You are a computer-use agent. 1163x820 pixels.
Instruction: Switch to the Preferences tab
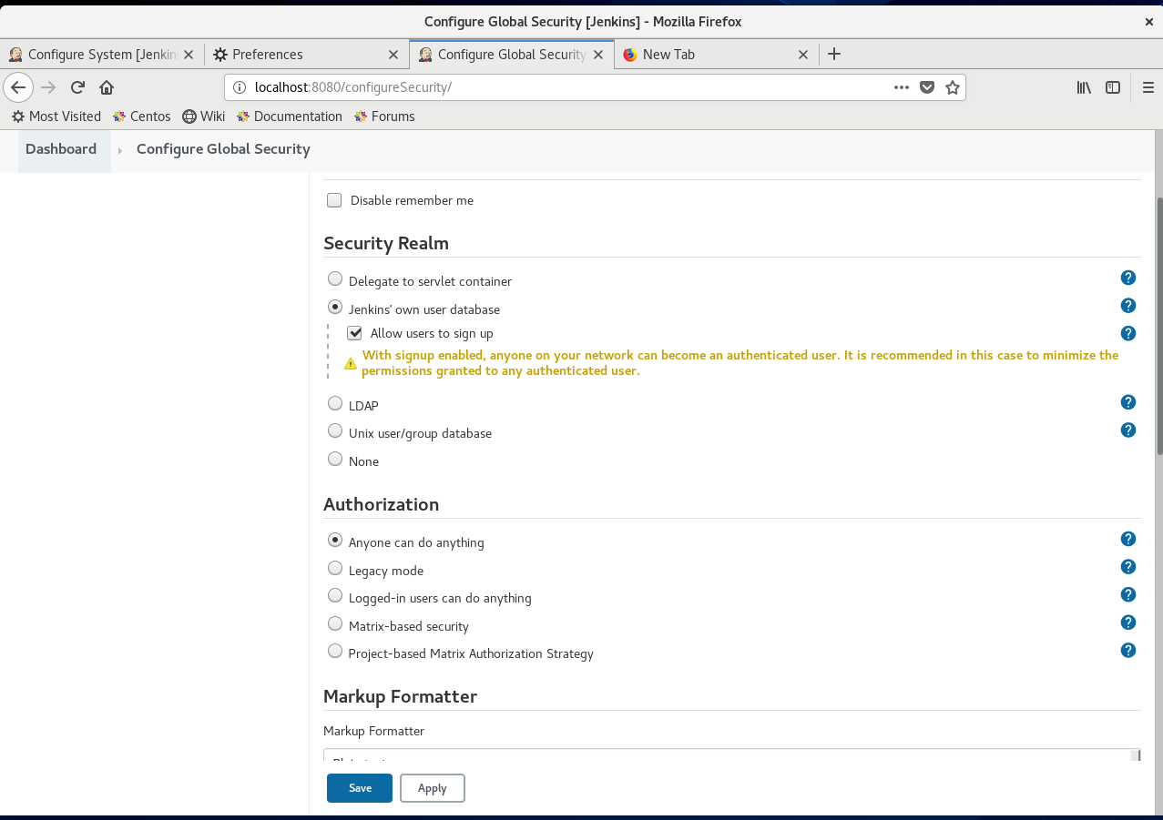[307, 55]
